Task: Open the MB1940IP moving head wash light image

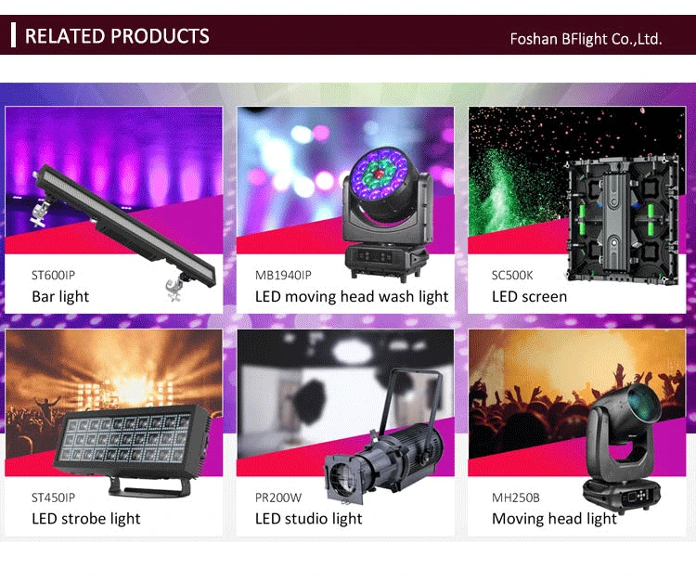Action: [x=387, y=214]
